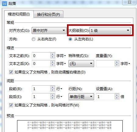Select right-to-left direction radio button

point(33,39)
